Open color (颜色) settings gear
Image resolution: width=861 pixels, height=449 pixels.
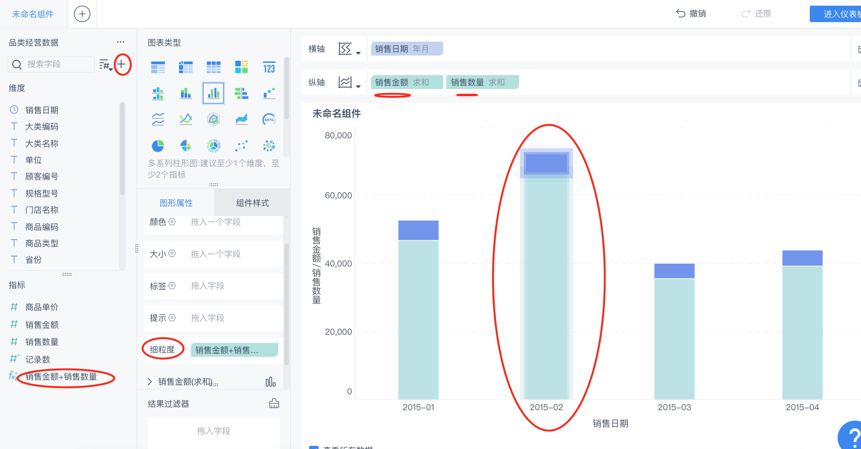click(x=172, y=222)
